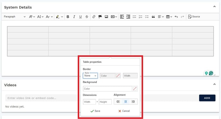This screenshot has width=221, height=119.
Task: Open highlight color options arrow
Action: pyautogui.click(x=62, y=17)
